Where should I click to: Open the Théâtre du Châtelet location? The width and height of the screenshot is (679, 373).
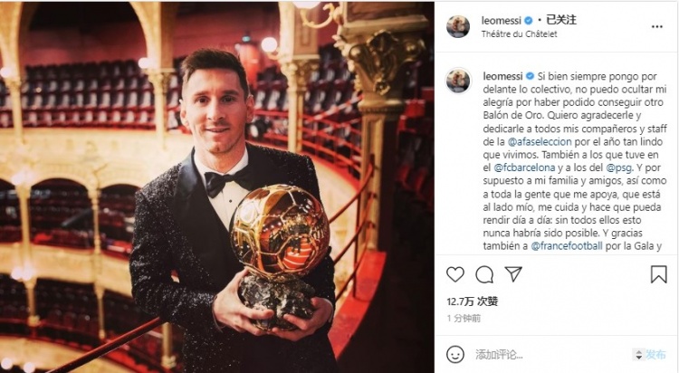(520, 34)
